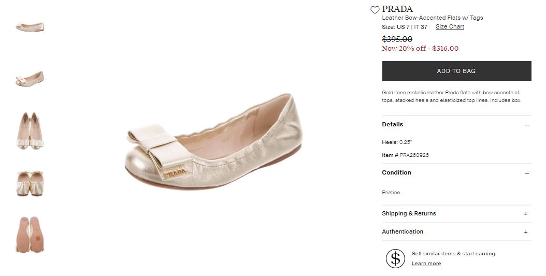Viewport: 546px width, 276px height.
Task: Click the dollar sign sell icon
Action: coord(395,258)
